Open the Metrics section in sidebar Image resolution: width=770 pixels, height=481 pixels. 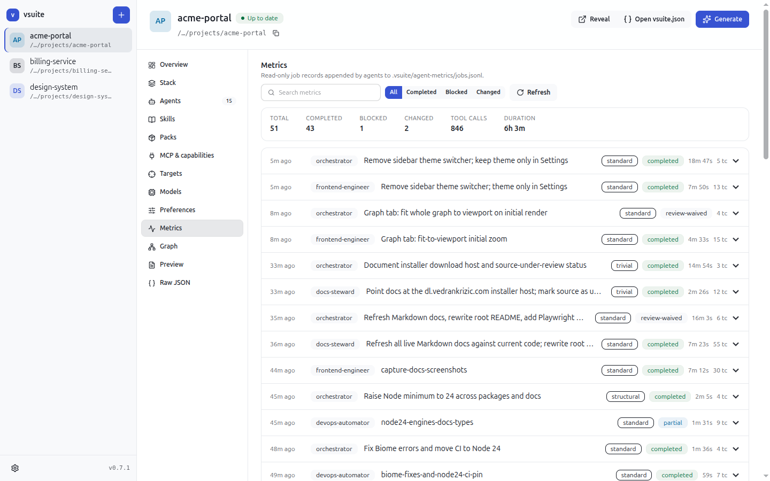pyautogui.click(x=192, y=228)
